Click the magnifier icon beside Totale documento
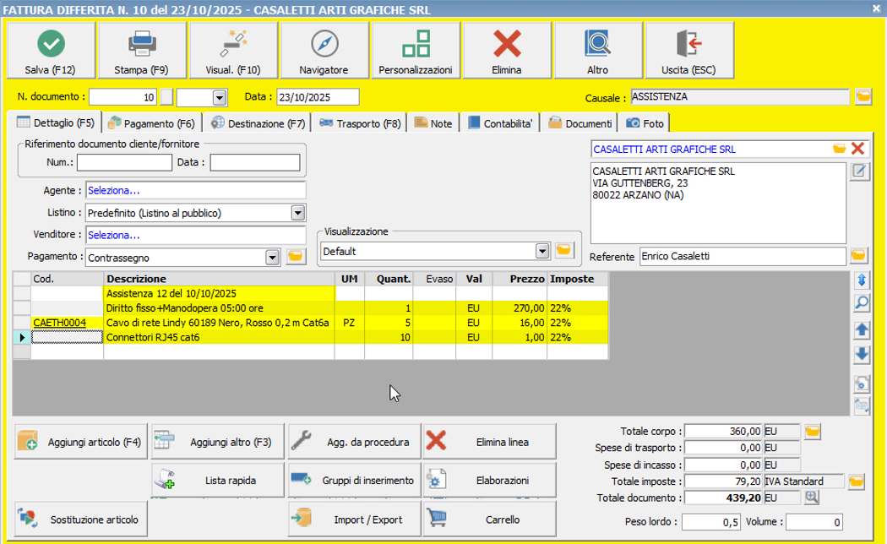This screenshot has width=887, height=544. pyautogui.click(x=812, y=498)
